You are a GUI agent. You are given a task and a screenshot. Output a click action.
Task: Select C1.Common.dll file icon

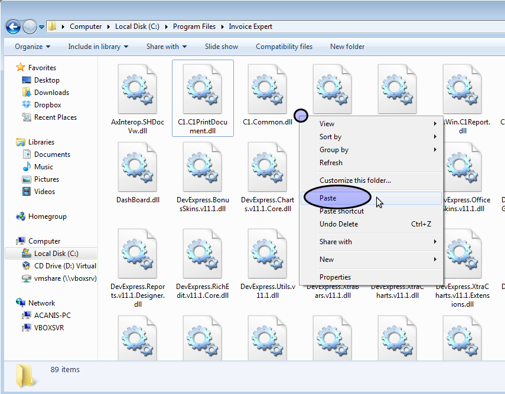268,89
